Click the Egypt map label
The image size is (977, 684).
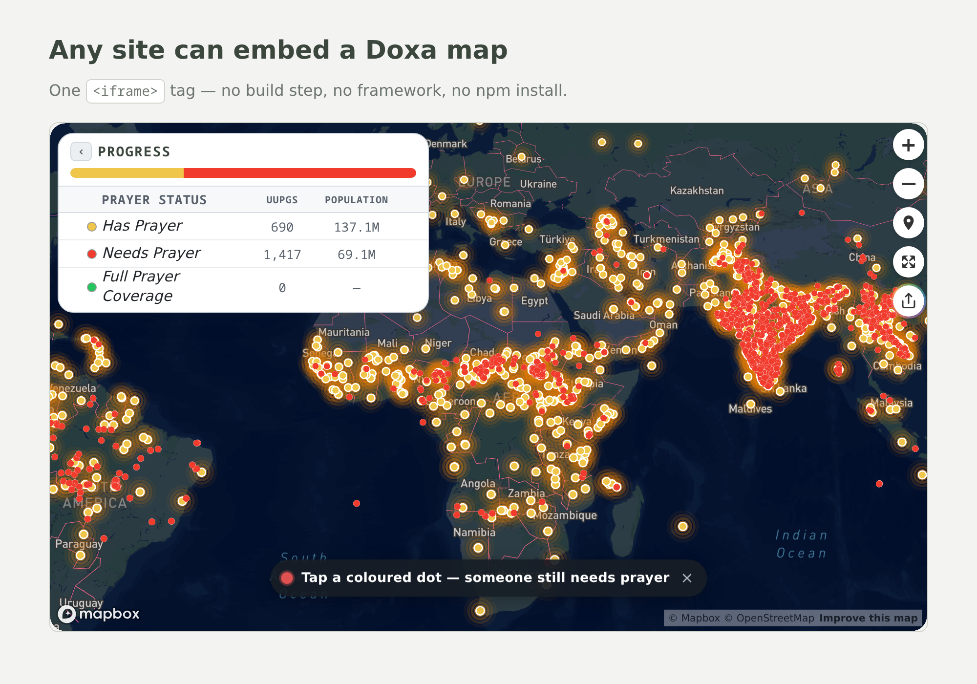(x=534, y=301)
